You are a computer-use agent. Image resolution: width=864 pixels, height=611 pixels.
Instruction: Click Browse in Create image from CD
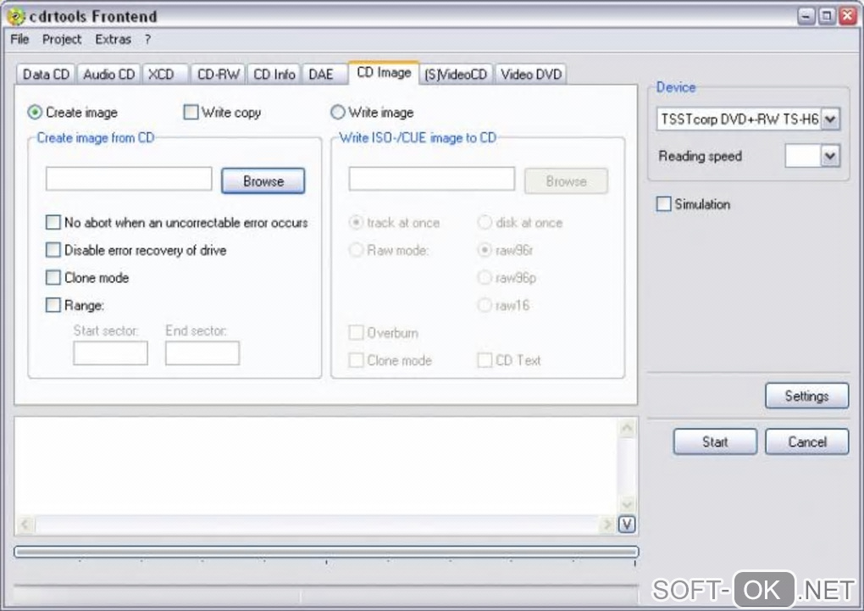[263, 181]
